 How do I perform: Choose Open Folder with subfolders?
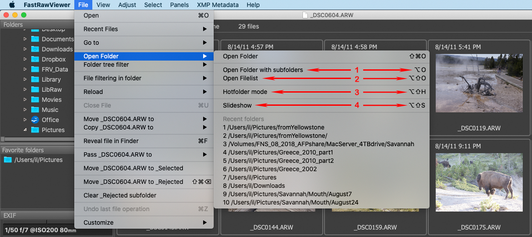[x=262, y=70]
